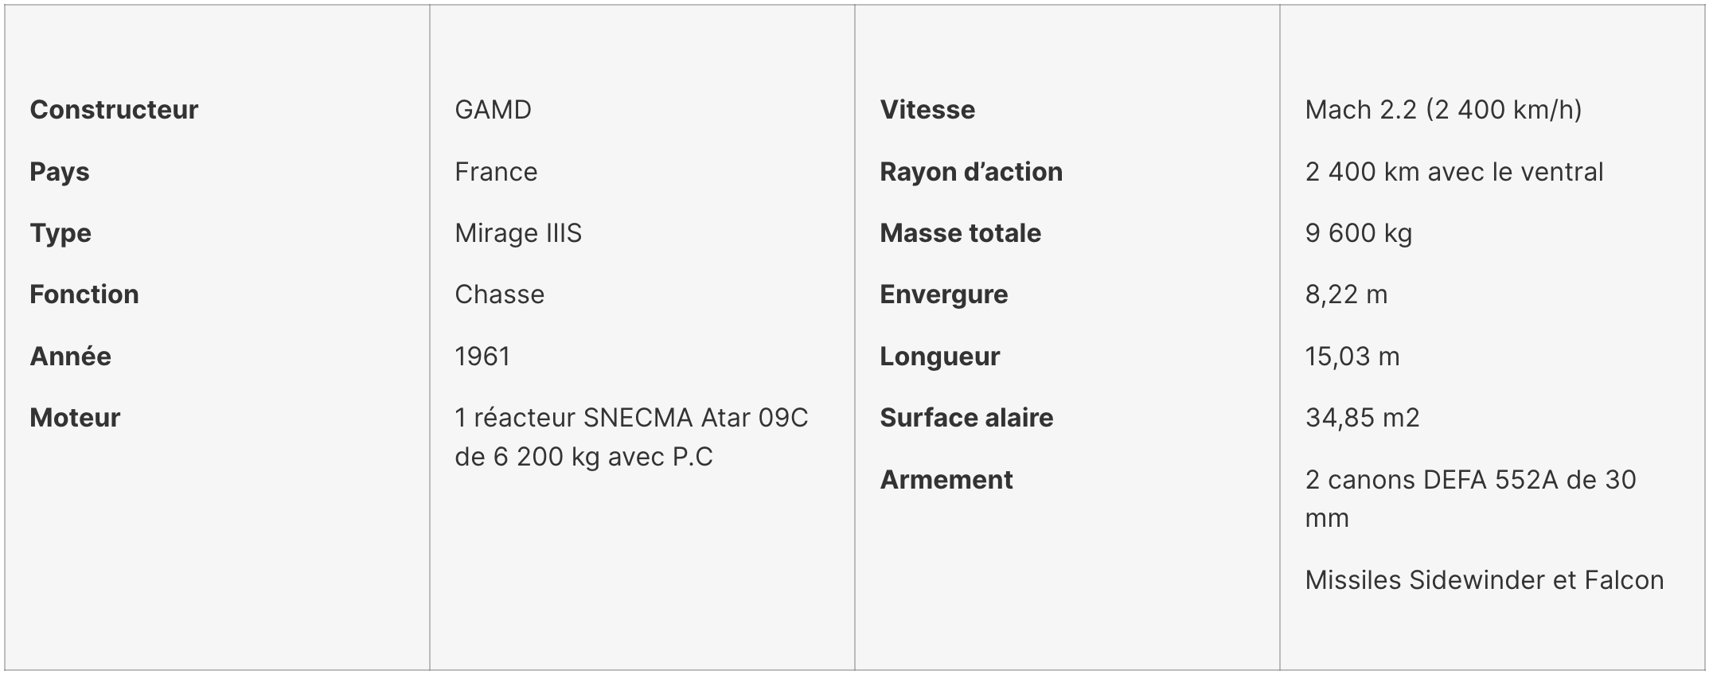Viewport: 1713px width, 686px height.
Task: Click the Moteur label
Action: coord(75,418)
